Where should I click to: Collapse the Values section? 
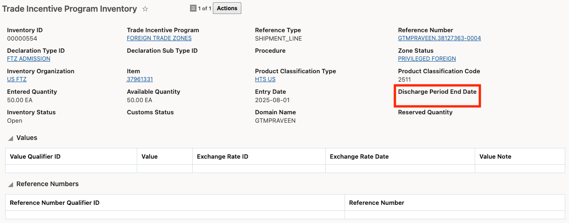(x=11, y=138)
